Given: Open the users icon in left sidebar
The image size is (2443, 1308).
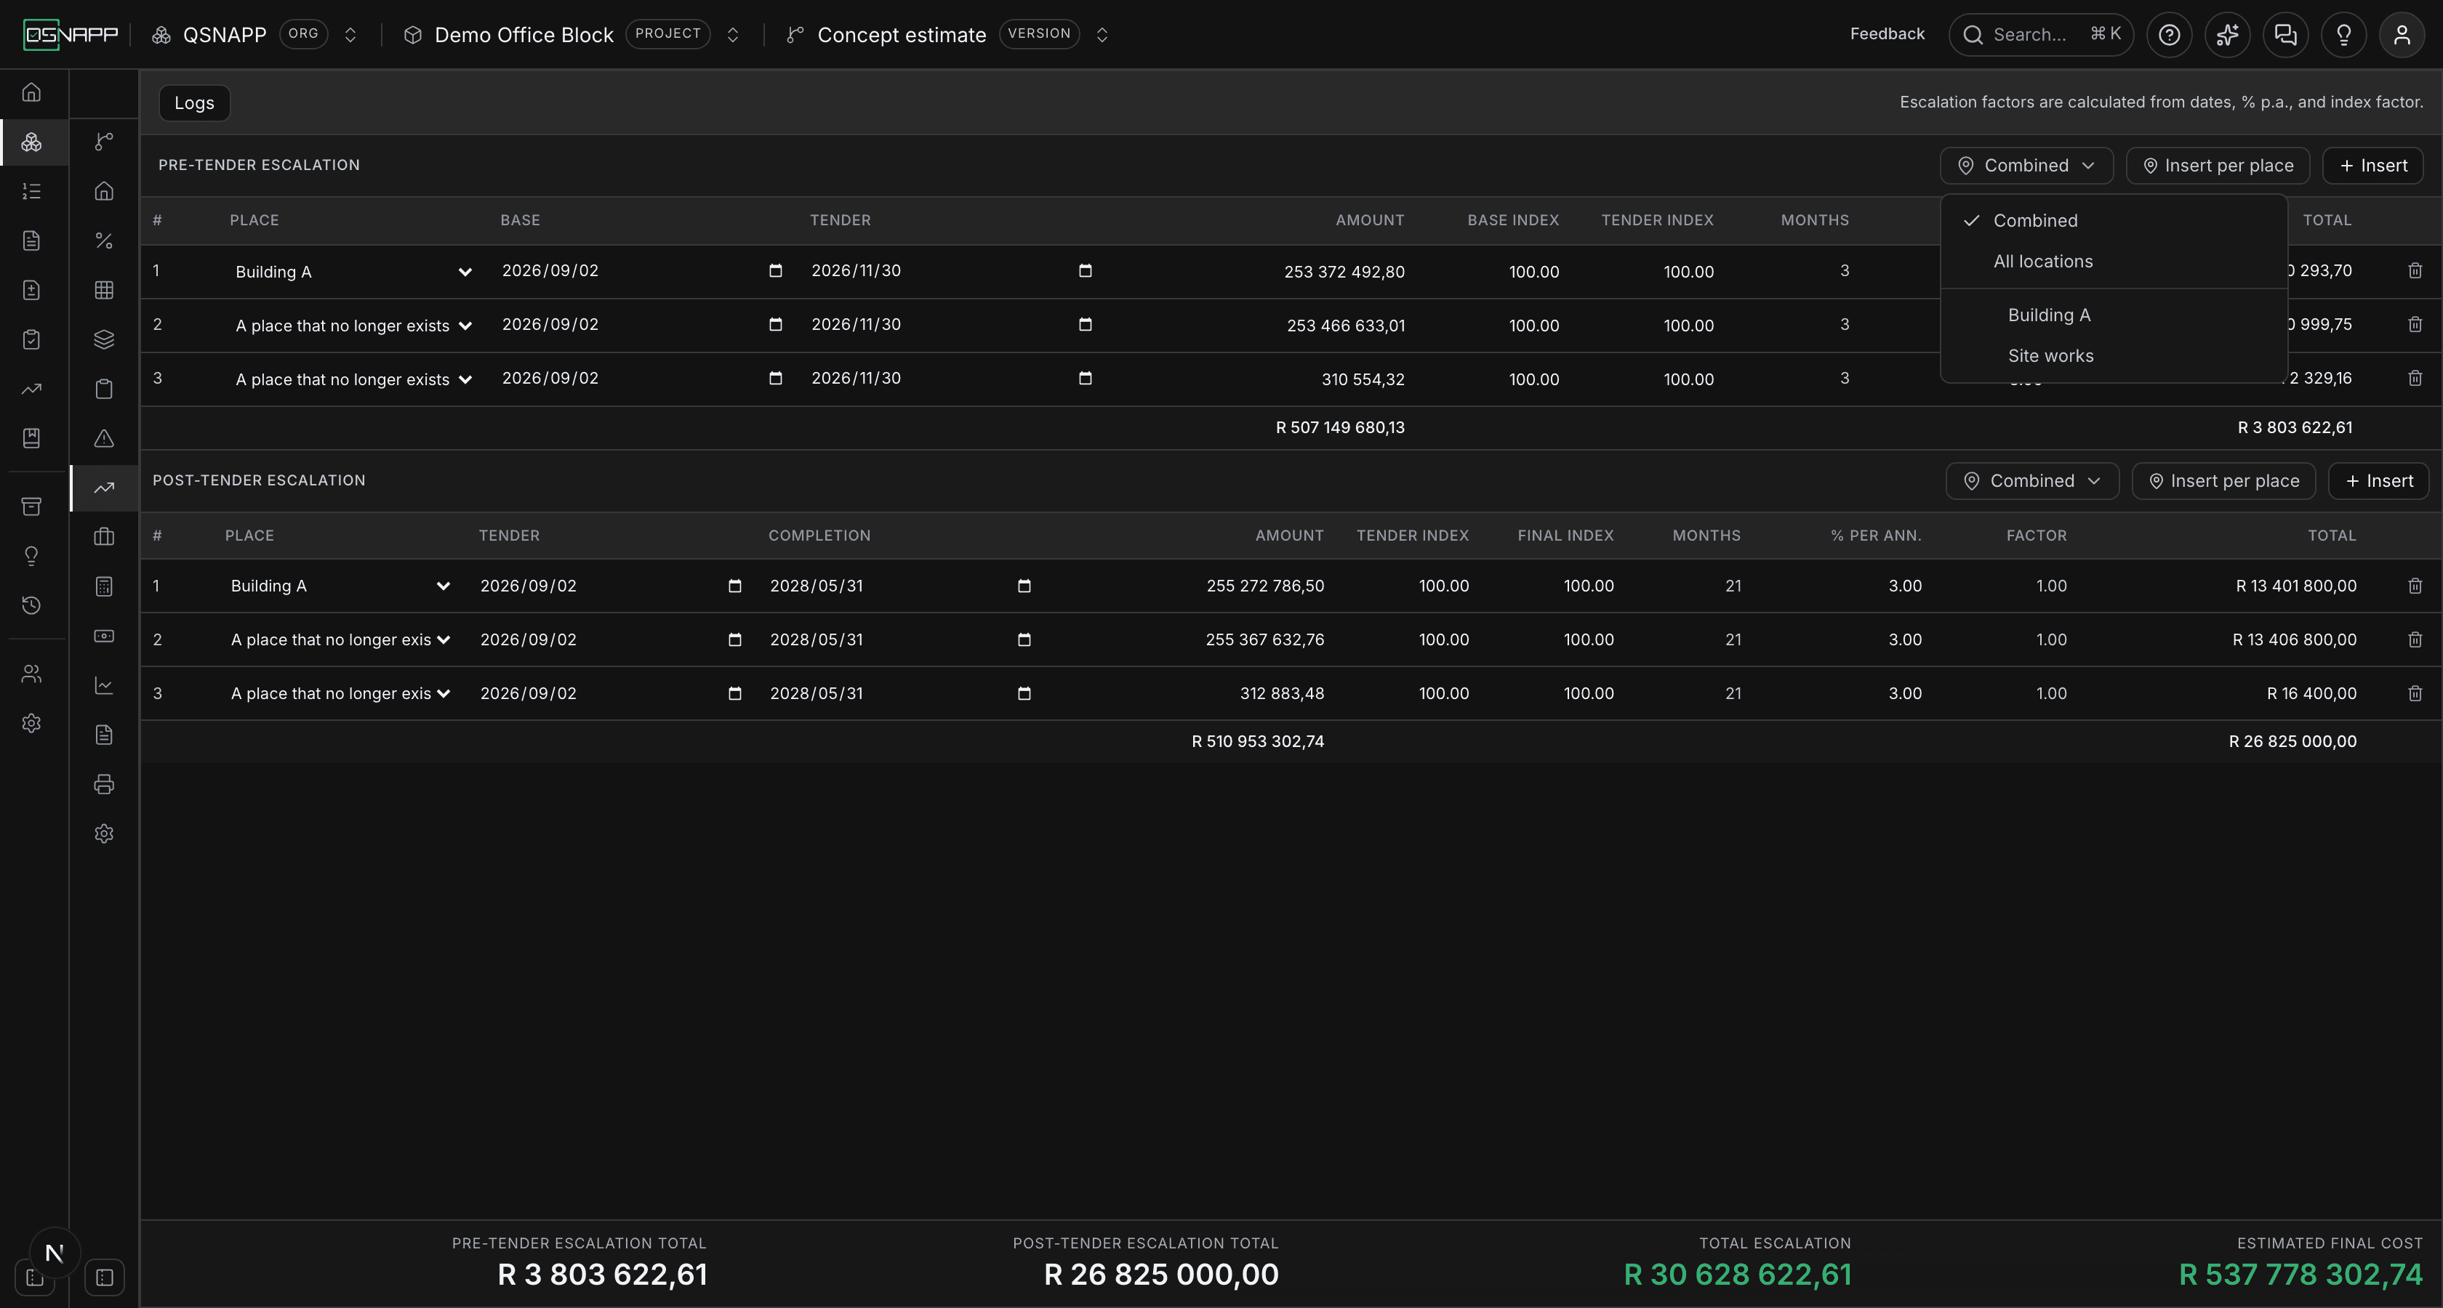Looking at the screenshot, I should coord(31,674).
